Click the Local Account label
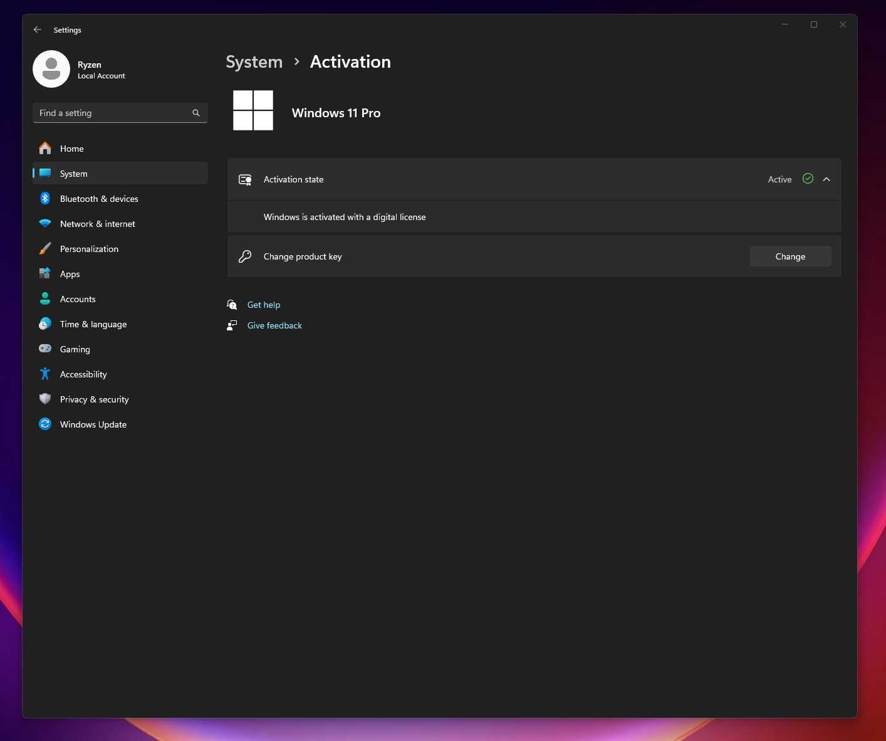The height and width of the screenshot is (741, 886). point(102,76)
